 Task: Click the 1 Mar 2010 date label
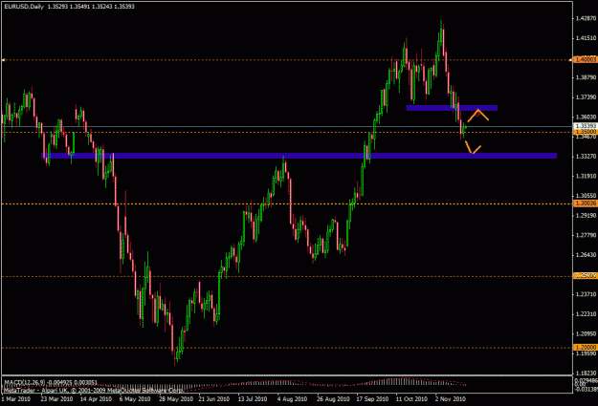point(16,399)
